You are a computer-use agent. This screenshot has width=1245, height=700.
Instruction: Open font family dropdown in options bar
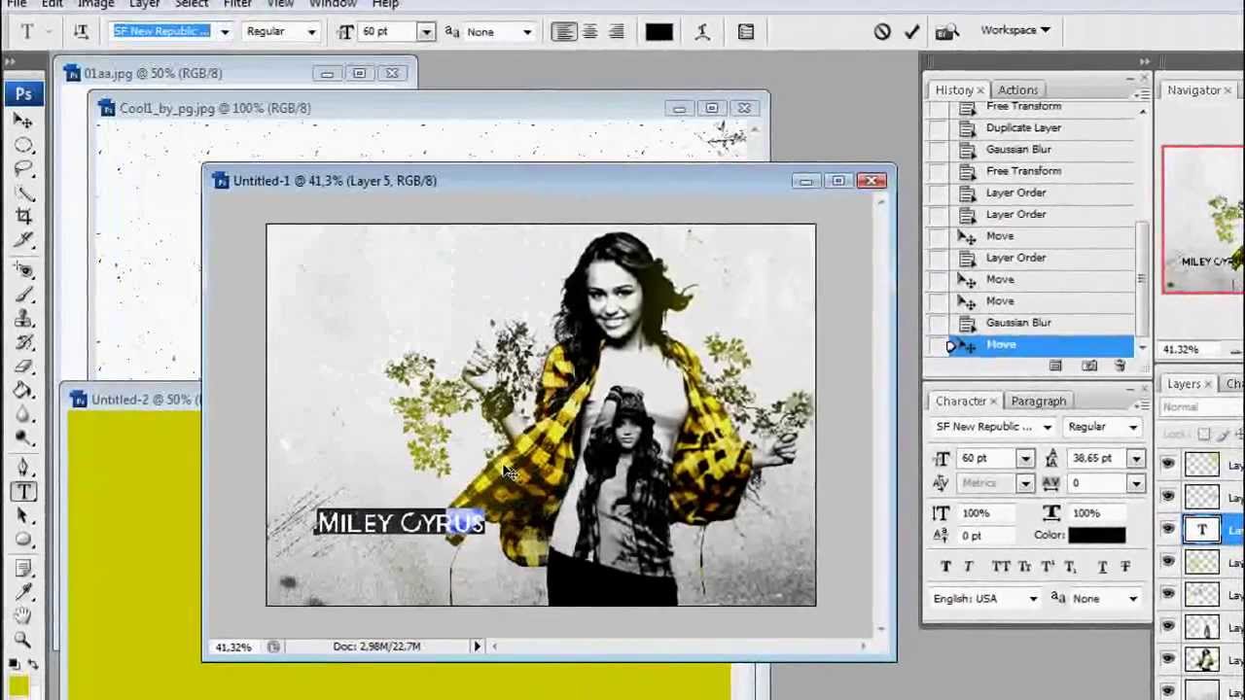[224, 32]
